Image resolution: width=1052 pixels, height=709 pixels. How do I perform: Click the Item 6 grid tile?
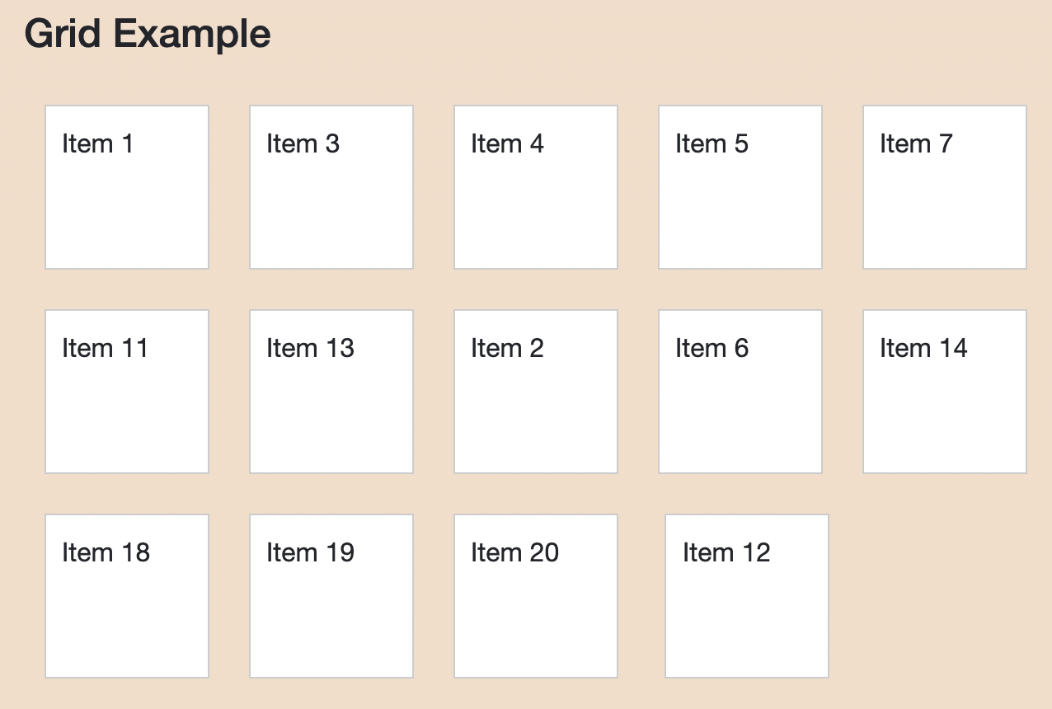(x=740, y=392)
